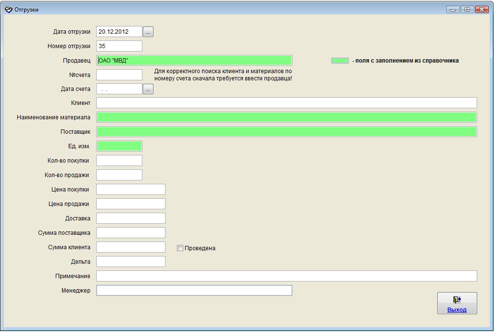
Task: Focus the Менеджер input field
Action: [194, 291]
